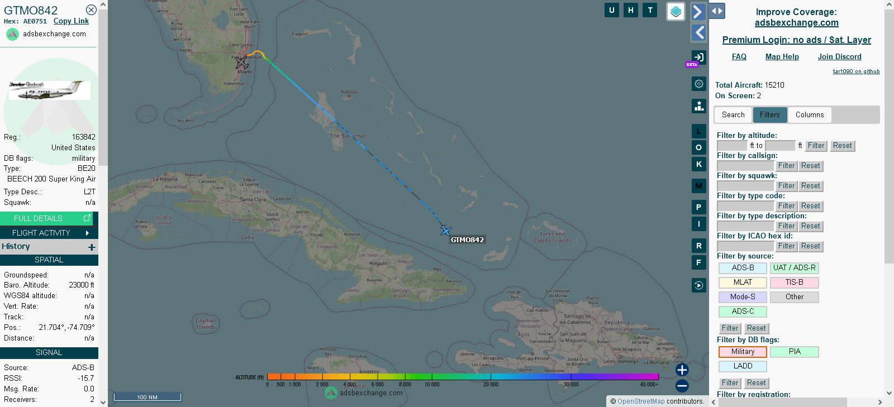This screenshot has width=894, height=407.
Task: Close the GTMO842 aircraft info panel
Action: pos(91,9)
